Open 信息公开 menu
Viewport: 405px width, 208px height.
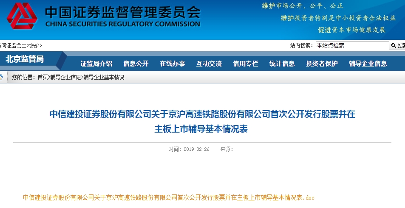[136, 64]
